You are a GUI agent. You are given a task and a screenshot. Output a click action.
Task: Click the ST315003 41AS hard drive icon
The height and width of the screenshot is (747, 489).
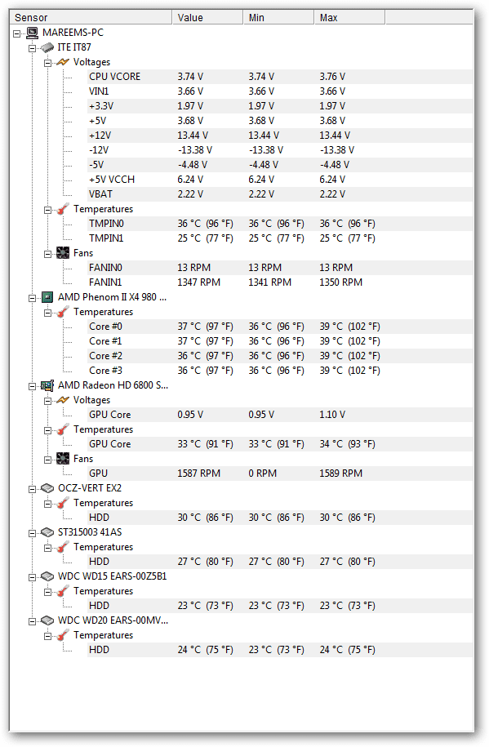(x=47, y=532)
